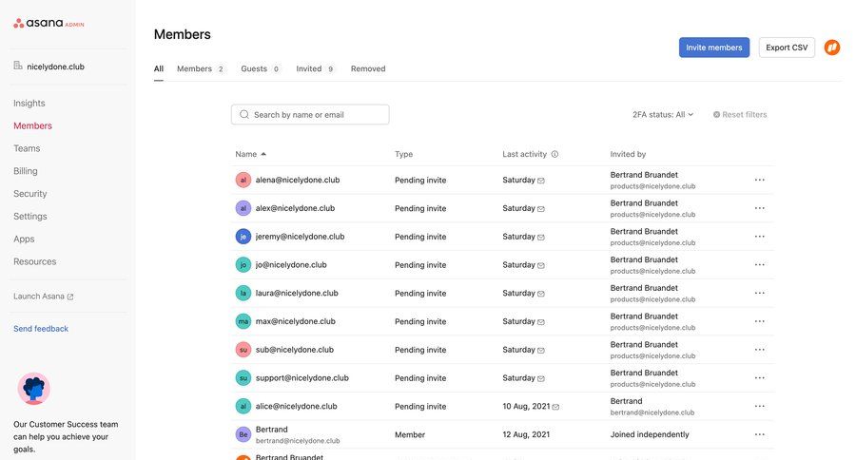Image resolution: width=856 pixels, height=460 pixels.
Task: Open Security in the sidebar
Action: tap(30, 194)
